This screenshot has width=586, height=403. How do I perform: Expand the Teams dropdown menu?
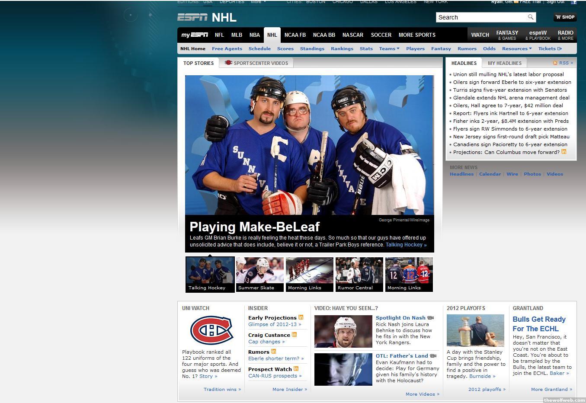pyautogui.click(x=389, y=49)
